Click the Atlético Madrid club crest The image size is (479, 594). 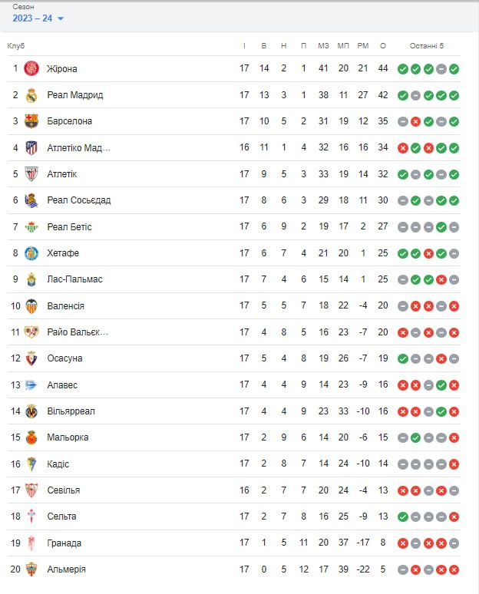point(31,147)
